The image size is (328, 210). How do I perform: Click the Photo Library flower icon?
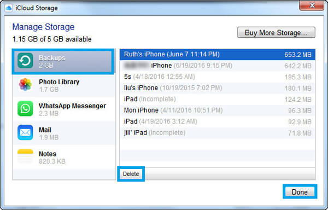tap(25, 85)
